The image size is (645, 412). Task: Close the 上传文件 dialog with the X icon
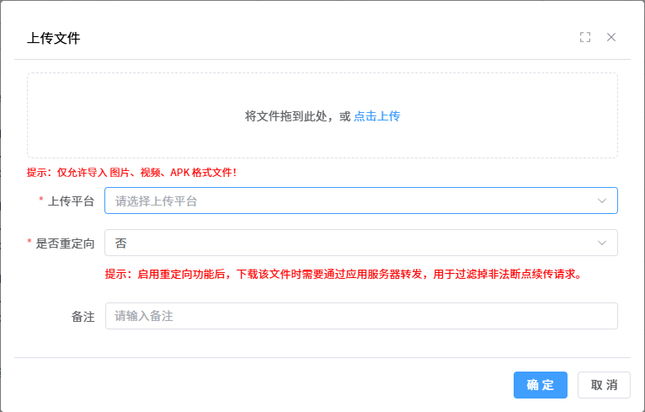(611, 37)
